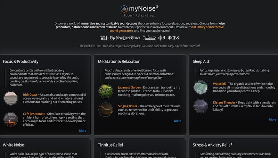The width and height of the screenshot is (278, 158).
Task: Click the Meditation & Relaxation heading
Action: (119, 61)
